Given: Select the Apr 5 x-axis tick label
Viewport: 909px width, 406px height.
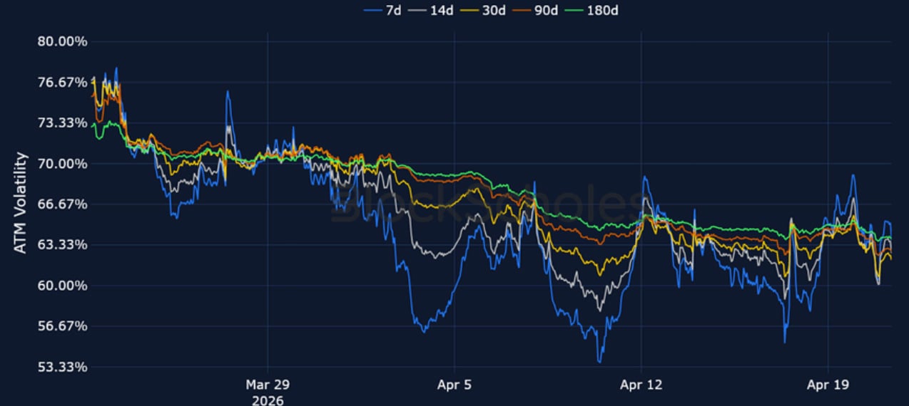Looking at the screenshot, I should [x=454, y=385].
